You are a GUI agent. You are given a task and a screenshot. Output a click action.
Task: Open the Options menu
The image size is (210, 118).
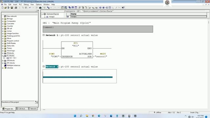(39, 5)
